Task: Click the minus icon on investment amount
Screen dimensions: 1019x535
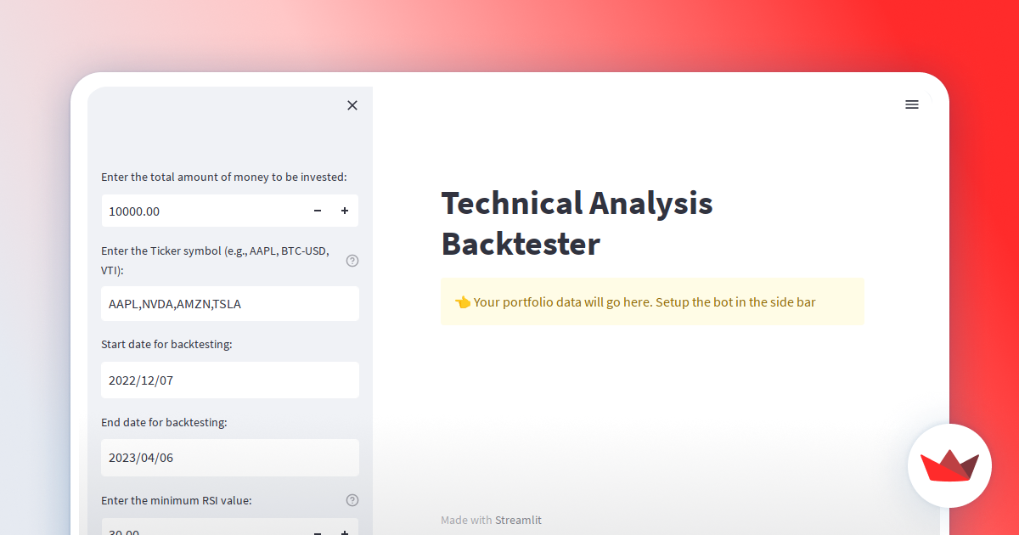Action: (x=317, y=211)
